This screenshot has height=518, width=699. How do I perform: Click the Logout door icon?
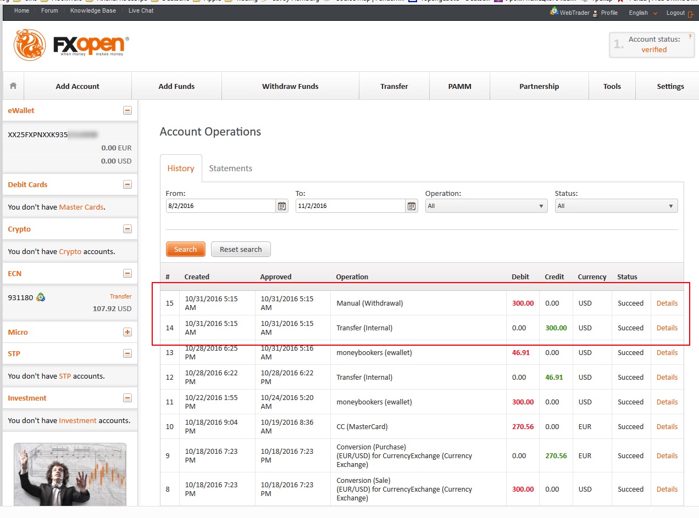click(691, 14)
